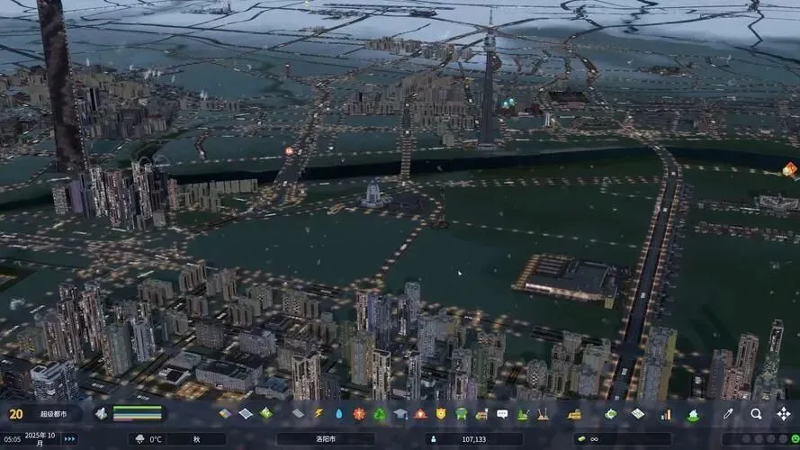
Task: Click the magnifying glass search icon
Action: (x=756, y=414)
